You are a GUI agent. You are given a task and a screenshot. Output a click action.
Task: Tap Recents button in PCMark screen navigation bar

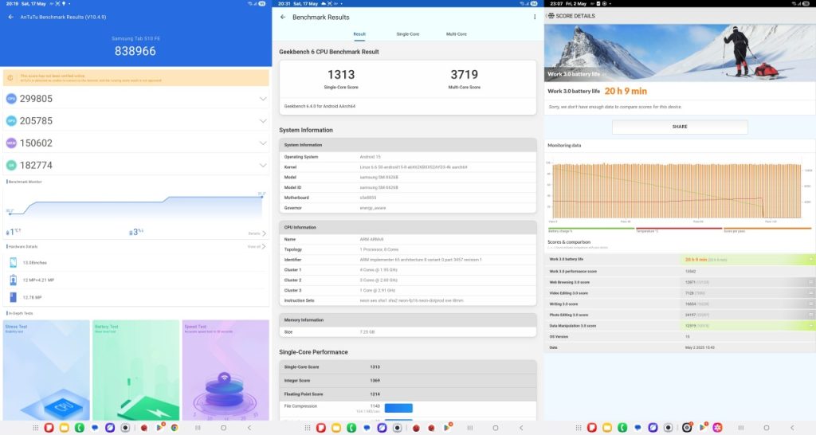(x=740, y=428)
